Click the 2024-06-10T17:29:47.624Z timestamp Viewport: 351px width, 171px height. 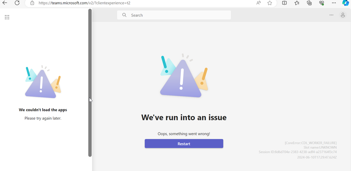tap(317, 157)
